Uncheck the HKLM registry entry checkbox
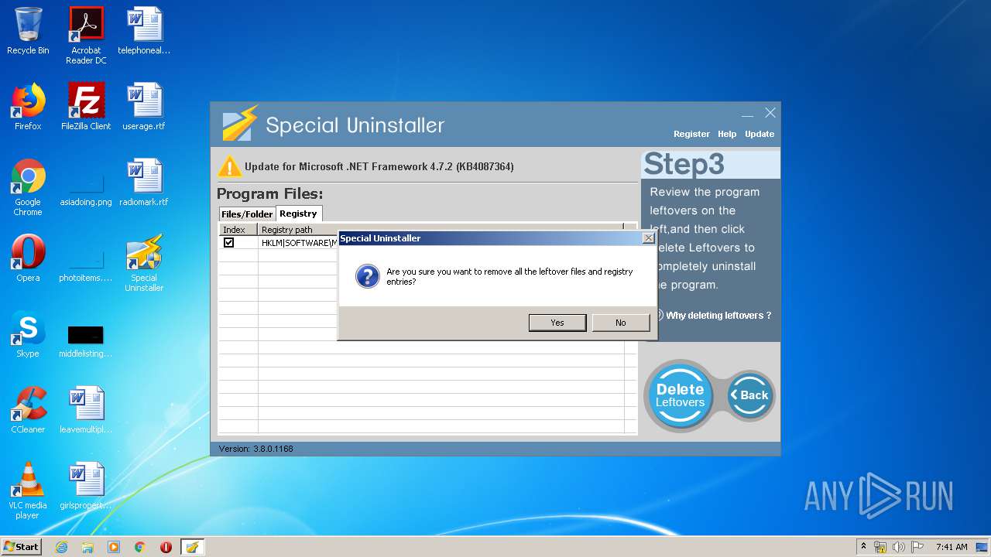991x557 pixels. [x=229, y=243]
